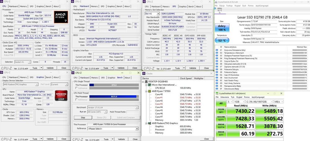Click the Micro-Star International motherboard icon in Clocks
The image size is (310, 141).
[x=150, y=85]
